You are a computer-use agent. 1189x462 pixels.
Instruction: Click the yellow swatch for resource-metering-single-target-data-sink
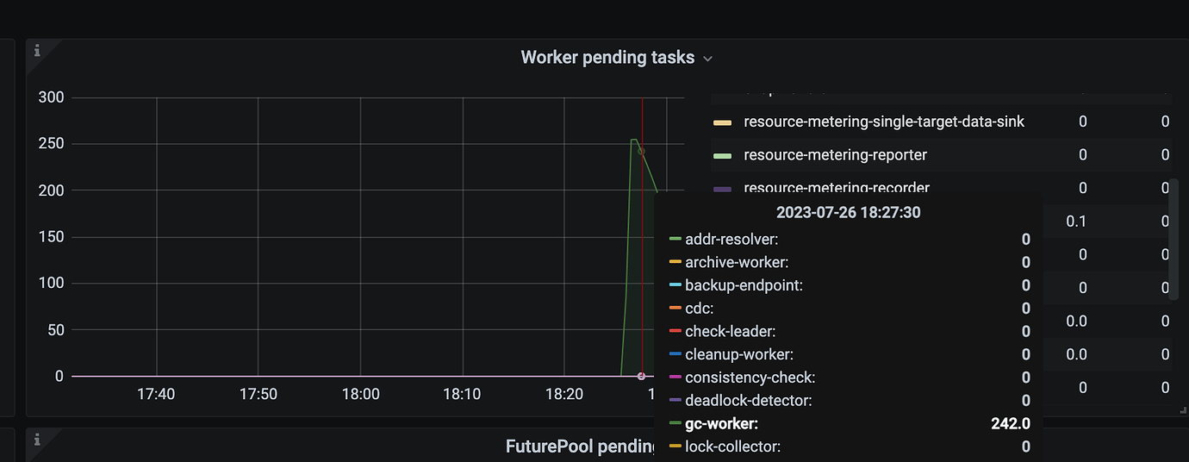click(723, 122)
